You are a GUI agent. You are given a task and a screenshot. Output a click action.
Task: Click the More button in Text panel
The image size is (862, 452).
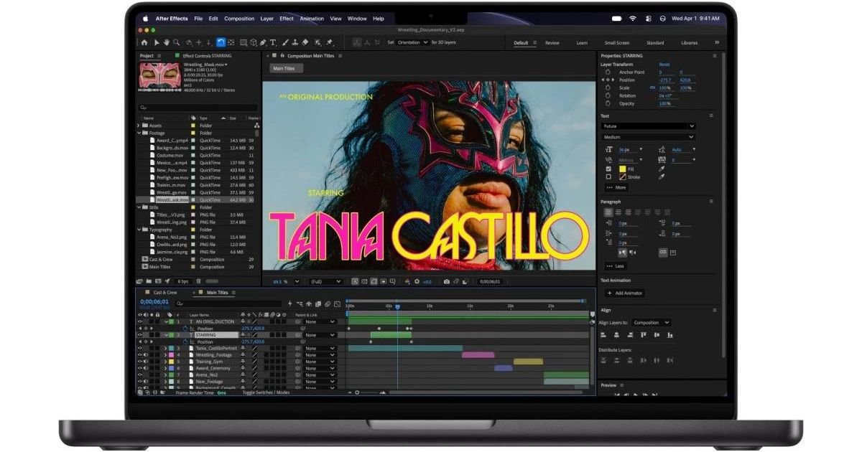(616, 187)
